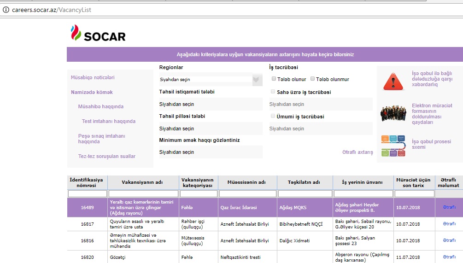Click the red warning triangle icon
The height and width of the screenshot is (263, 463).
click(393, 81)
